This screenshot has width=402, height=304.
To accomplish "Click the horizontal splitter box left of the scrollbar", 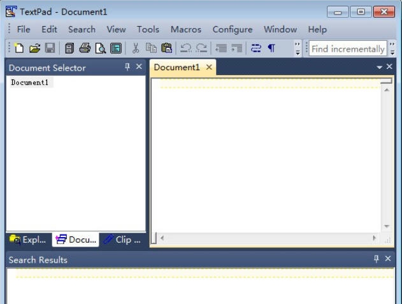I will 154,238.
